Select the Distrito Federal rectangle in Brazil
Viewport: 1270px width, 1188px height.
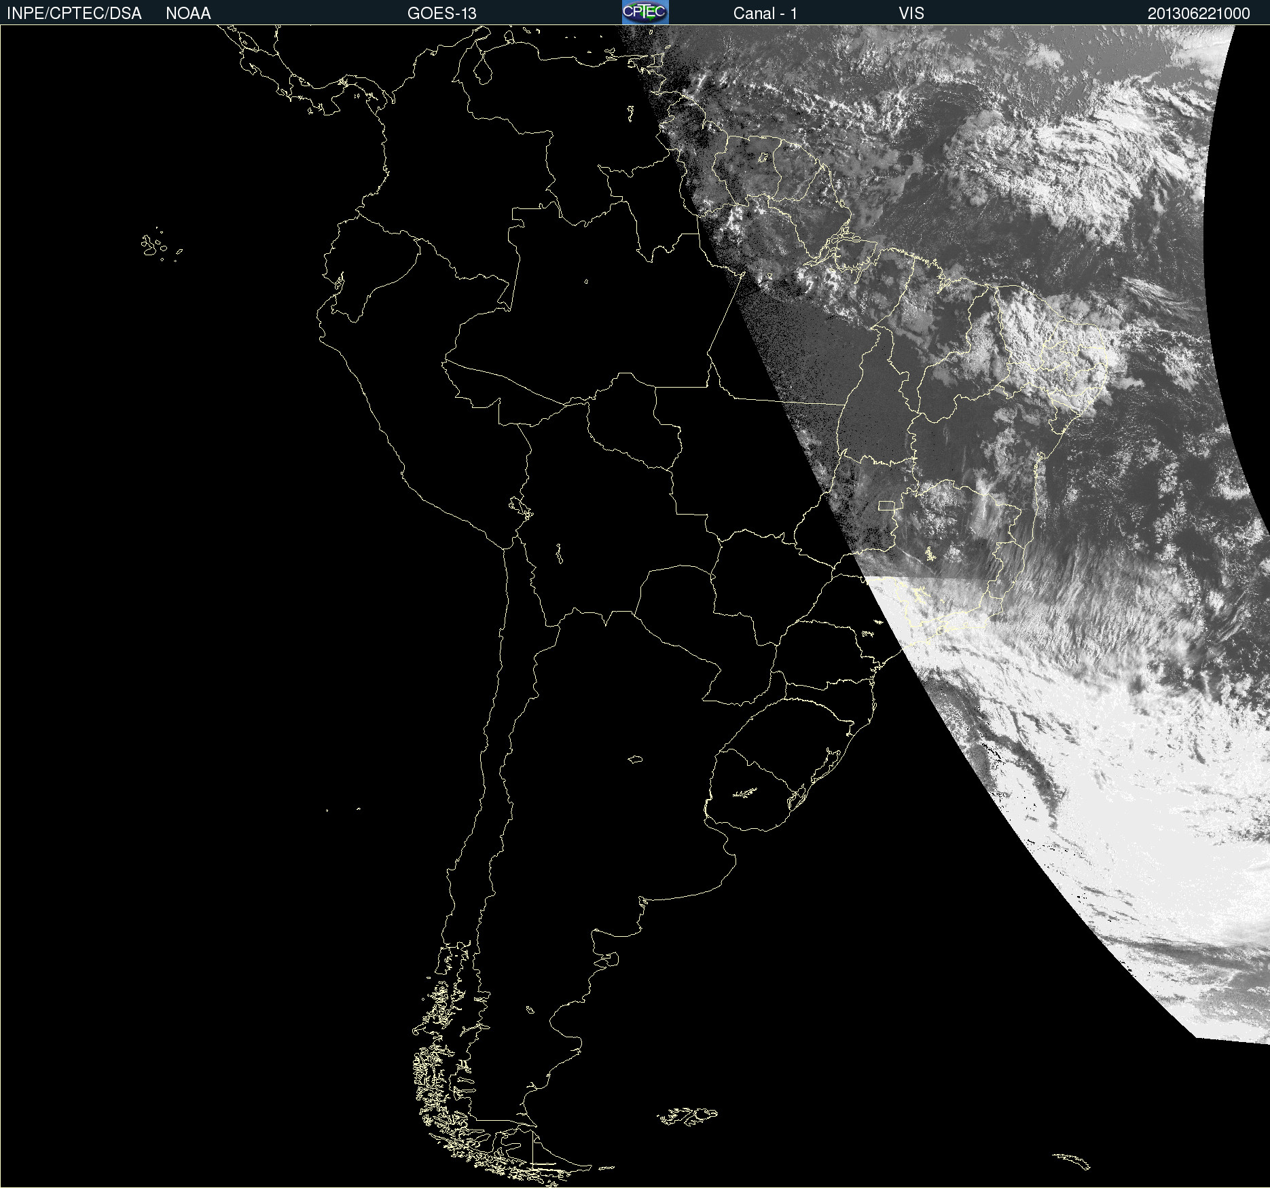886,505
